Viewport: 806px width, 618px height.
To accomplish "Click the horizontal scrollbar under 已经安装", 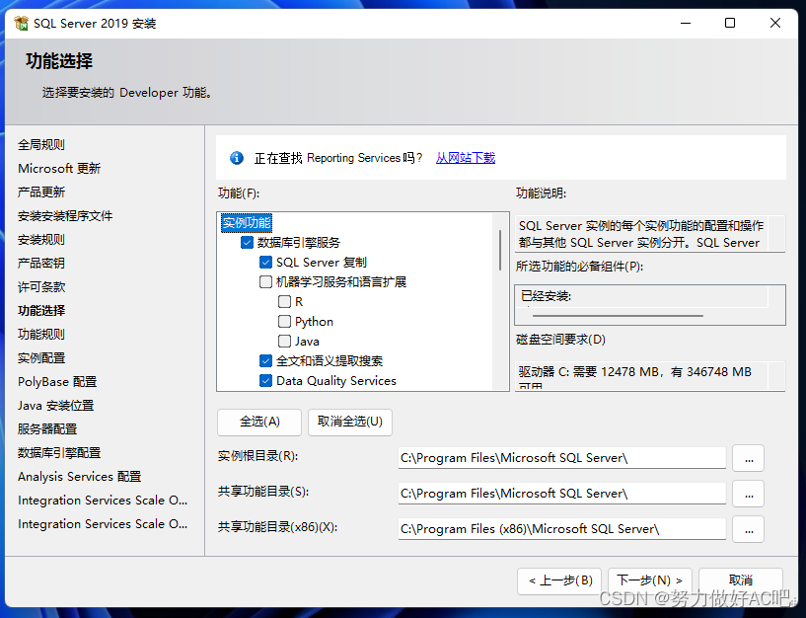I will point(618,316).
